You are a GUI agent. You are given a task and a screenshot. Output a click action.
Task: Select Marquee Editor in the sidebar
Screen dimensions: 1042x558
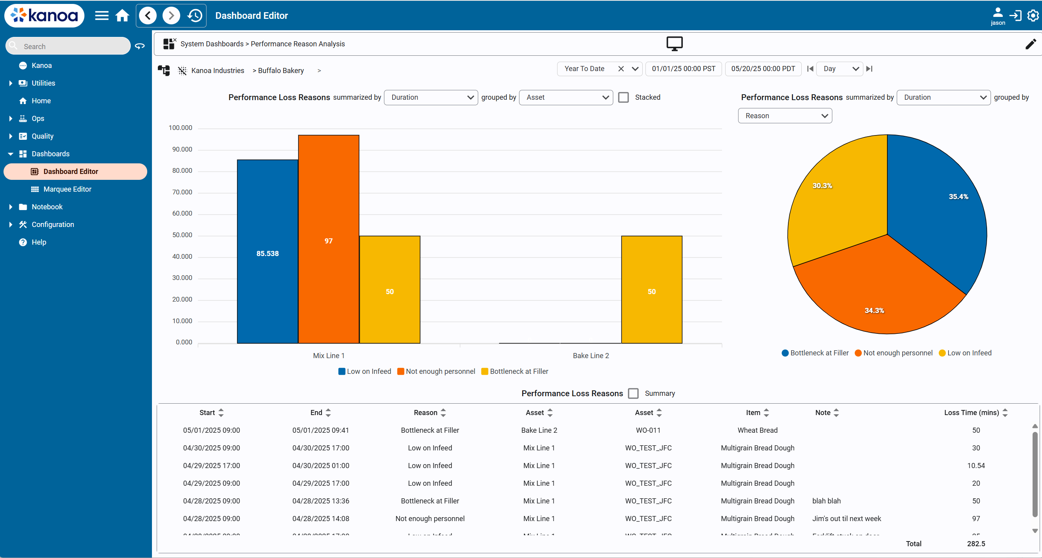tap(67, 188)
